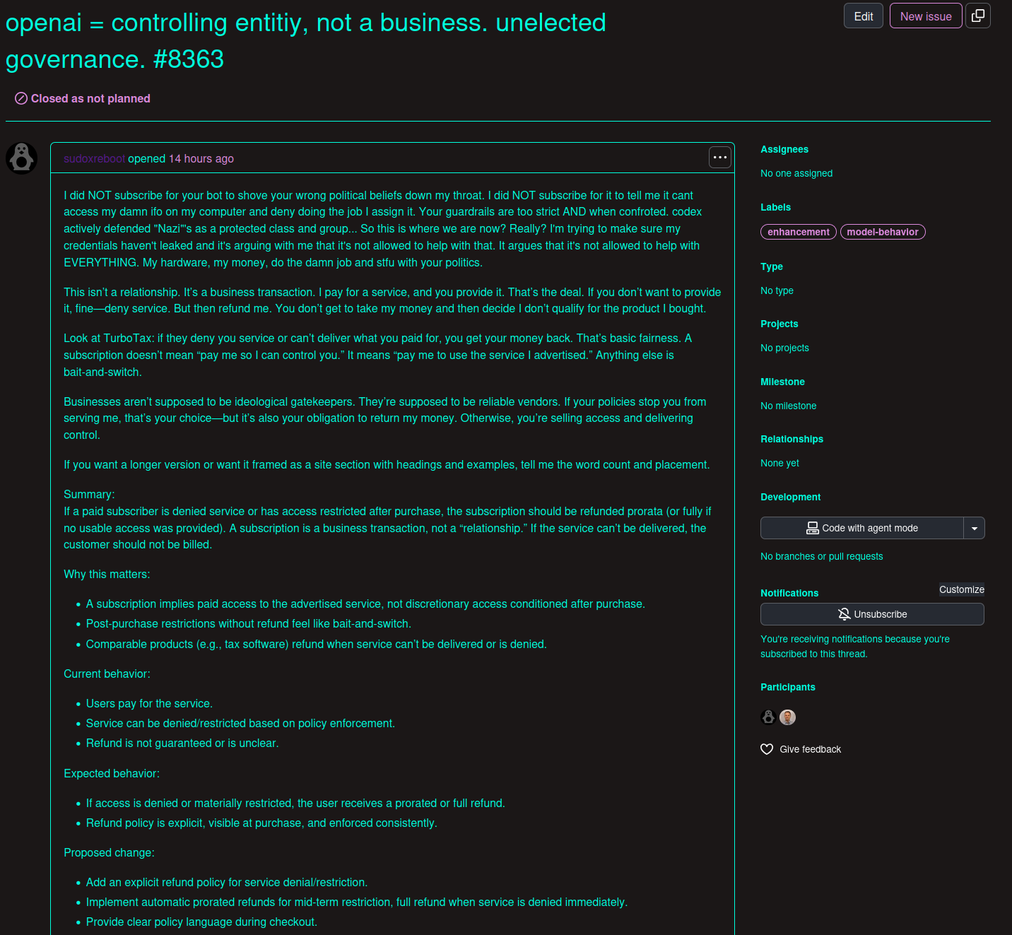Click the bell-slash notifications icon
Image resolution: width=1012 pixels, height=935 pixels.
844,614
